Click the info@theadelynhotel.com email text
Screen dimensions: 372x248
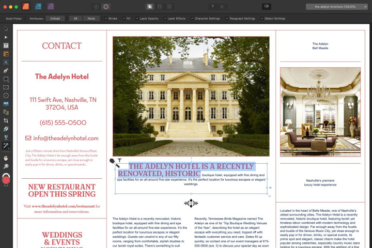(x=66, y=138)
